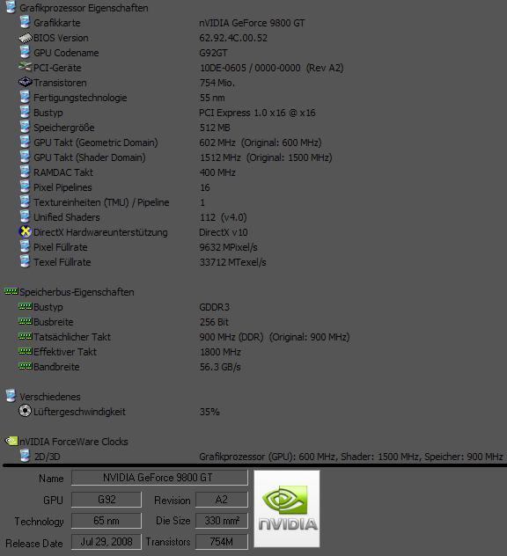Click the value 256 Bit
This screenshot has height=556, width=507.
214,322
